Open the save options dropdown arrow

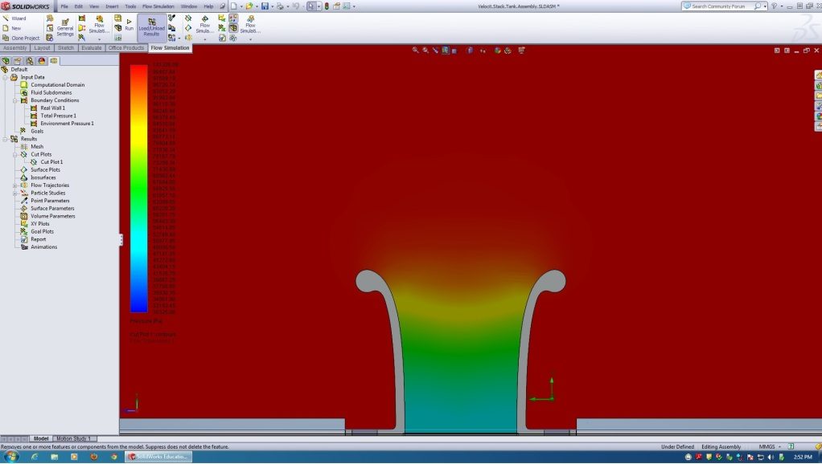coord(272,6)
